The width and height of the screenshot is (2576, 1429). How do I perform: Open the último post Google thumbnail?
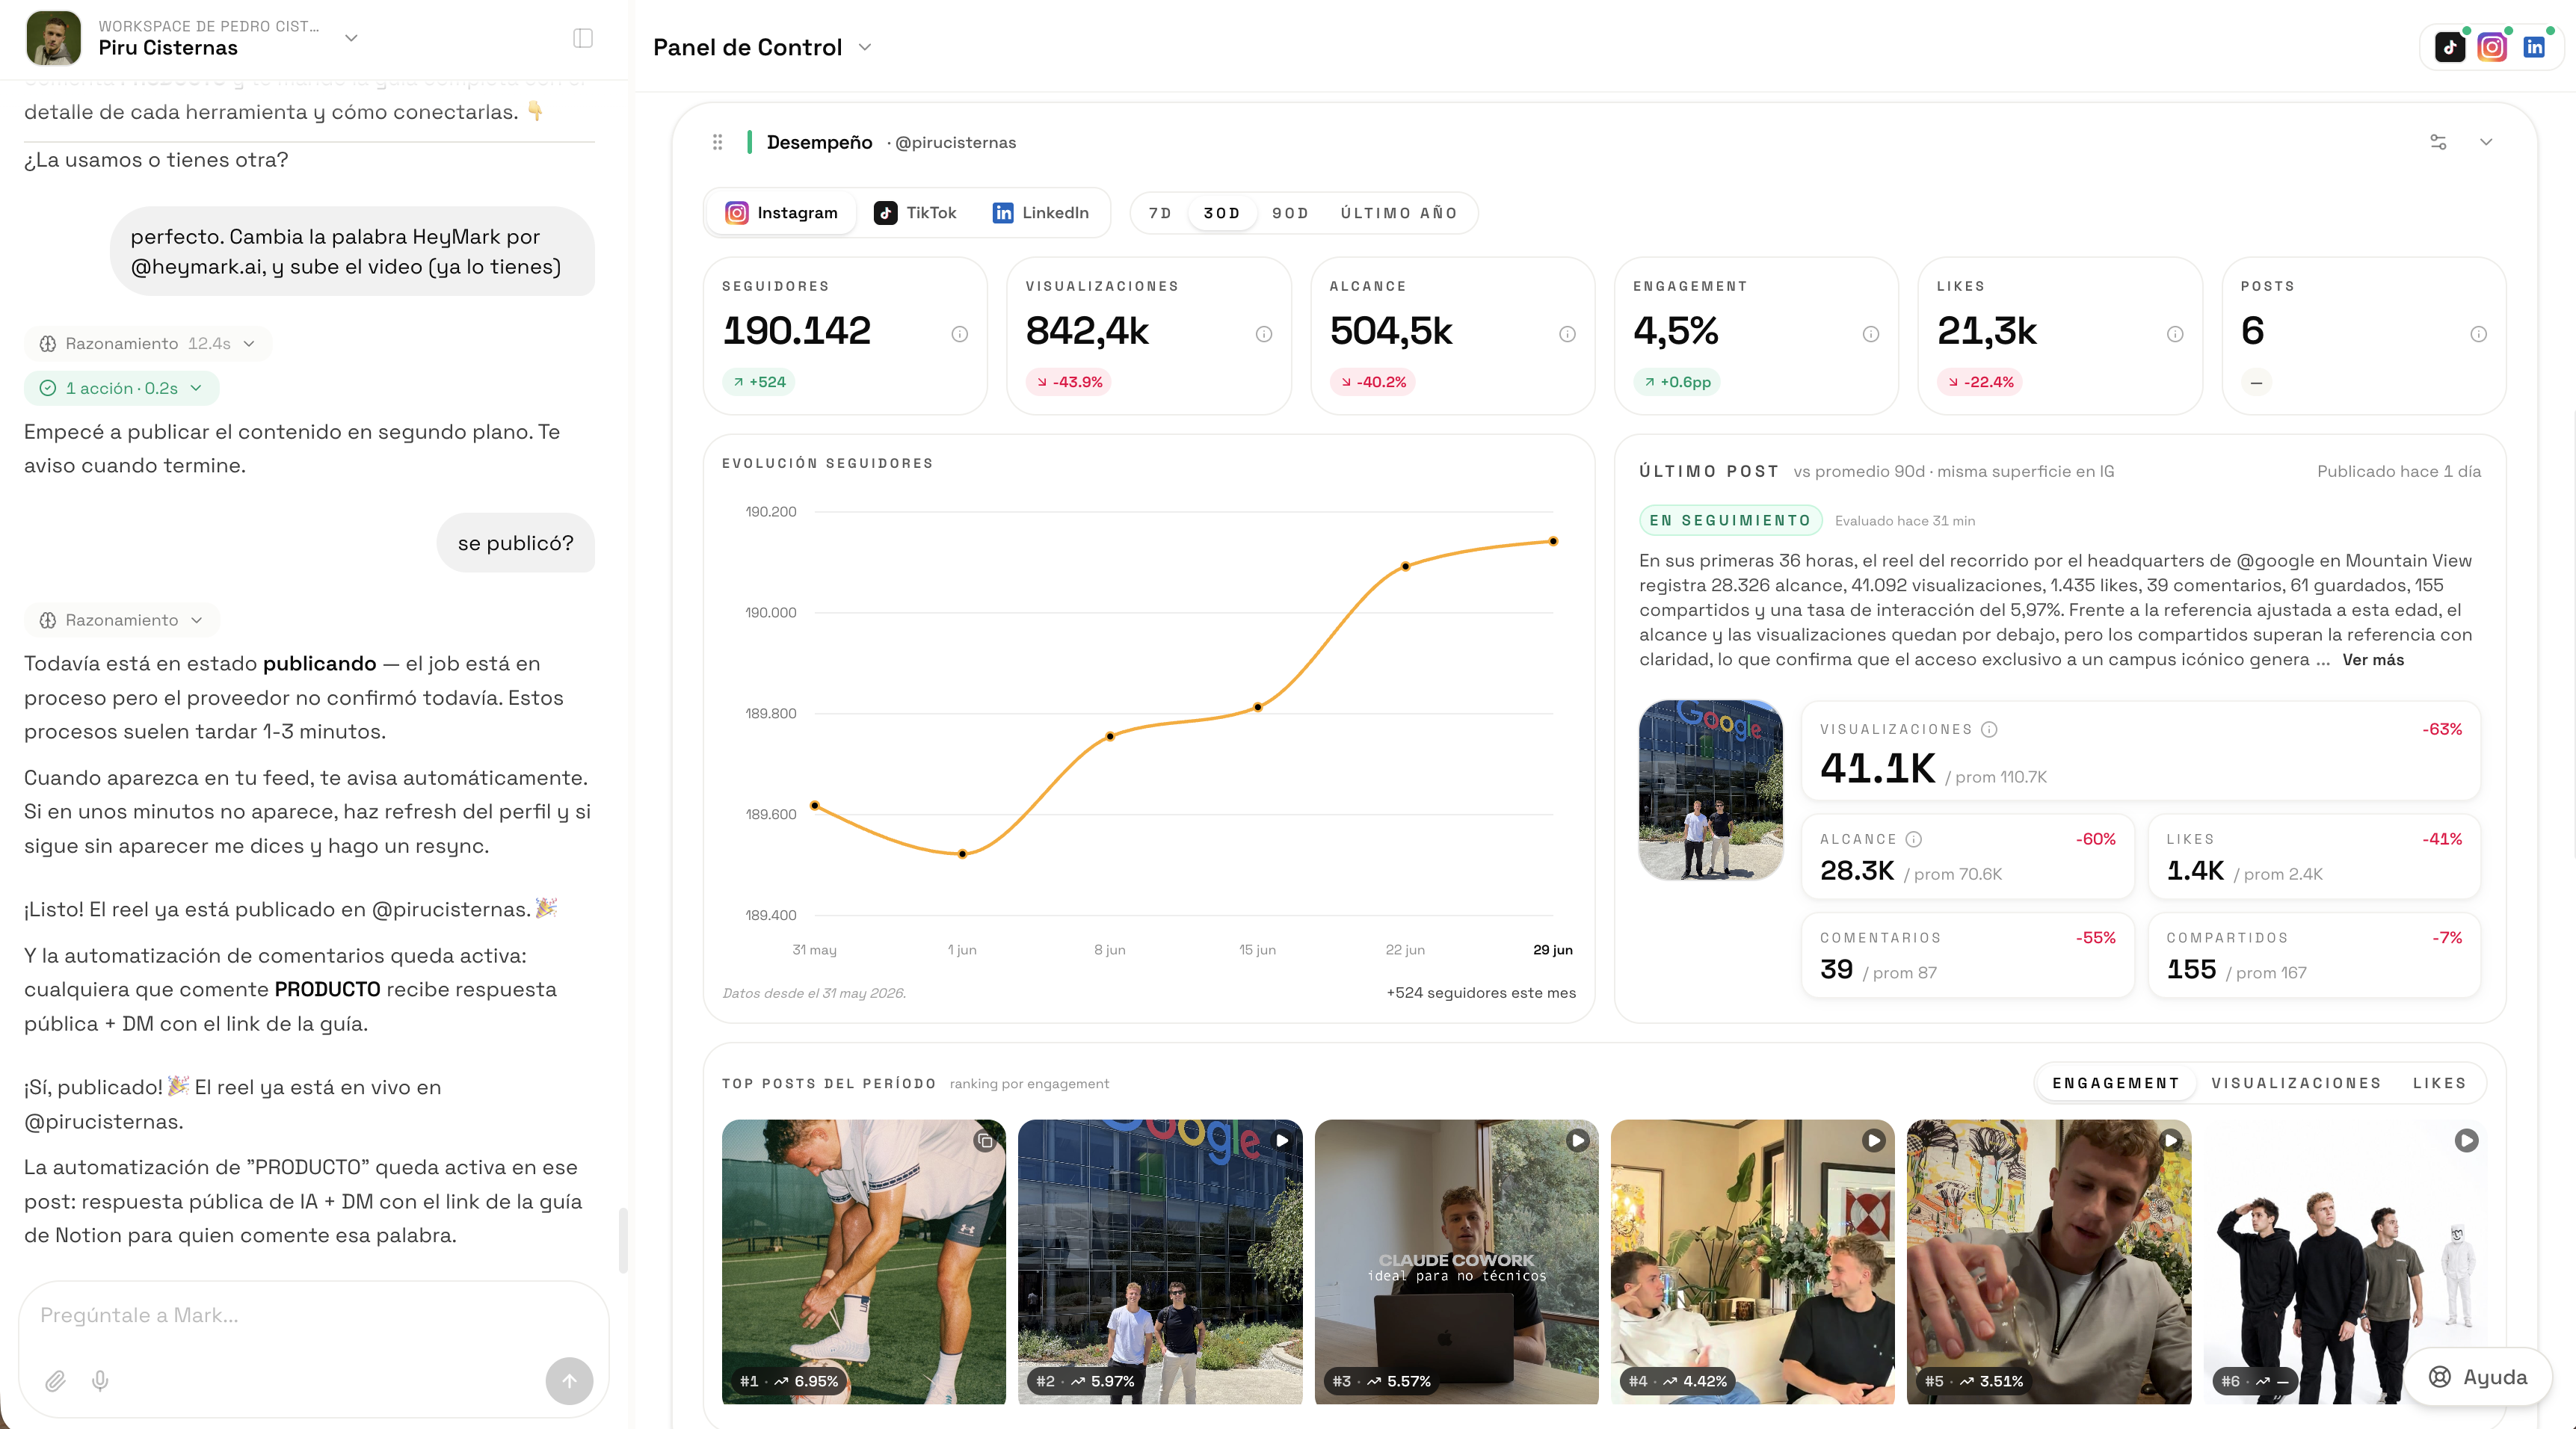click(1710, 790)
